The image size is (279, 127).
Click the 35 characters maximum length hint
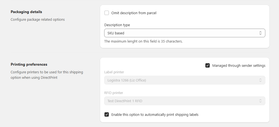(143, 41)
